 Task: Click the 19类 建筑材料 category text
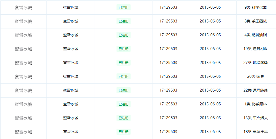(255, 49)
